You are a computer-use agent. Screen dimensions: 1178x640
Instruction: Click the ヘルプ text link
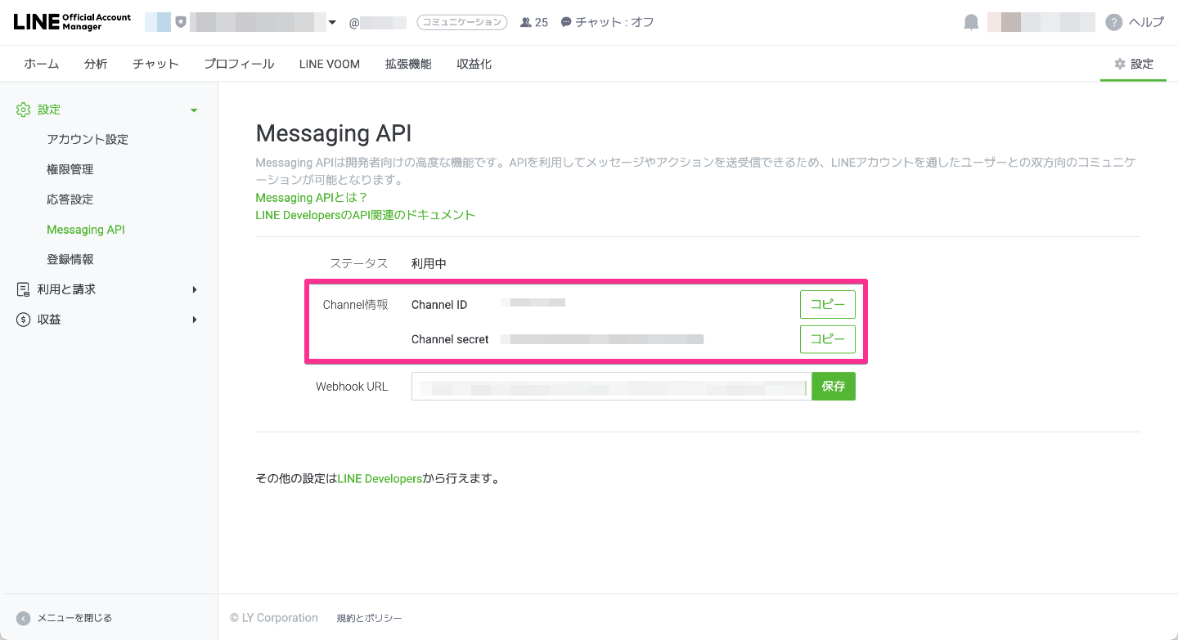pyautogui.click(x=1146, y=22)
